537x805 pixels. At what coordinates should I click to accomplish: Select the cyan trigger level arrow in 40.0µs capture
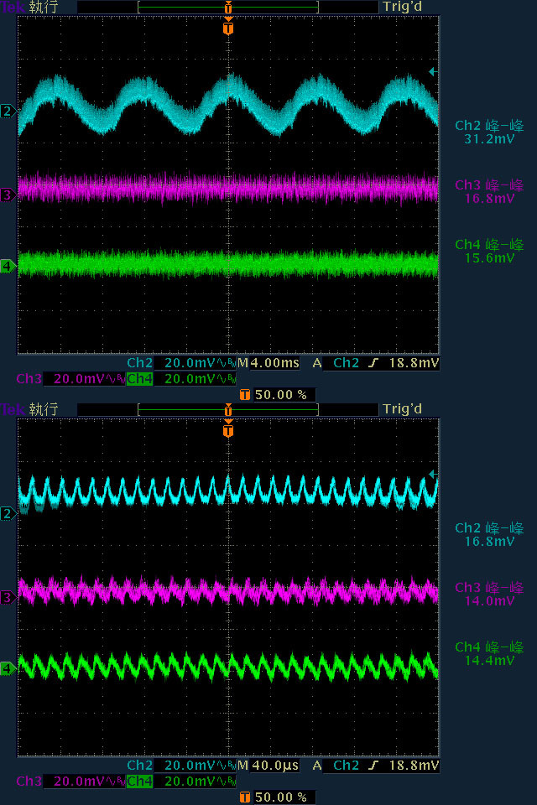433,475
